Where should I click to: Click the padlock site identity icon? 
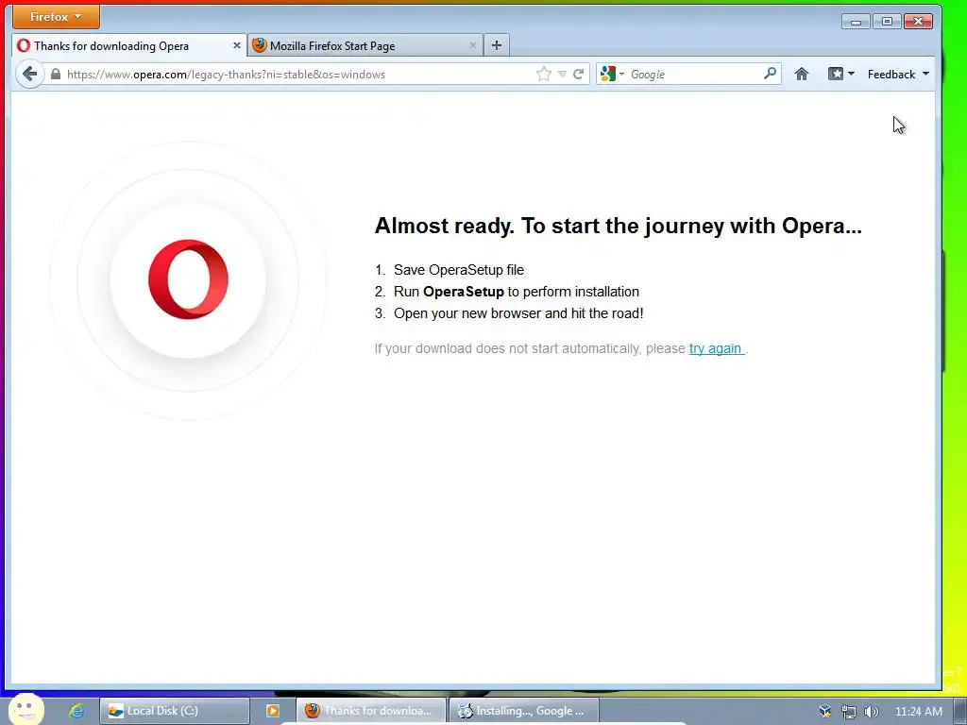click(56, 74)
